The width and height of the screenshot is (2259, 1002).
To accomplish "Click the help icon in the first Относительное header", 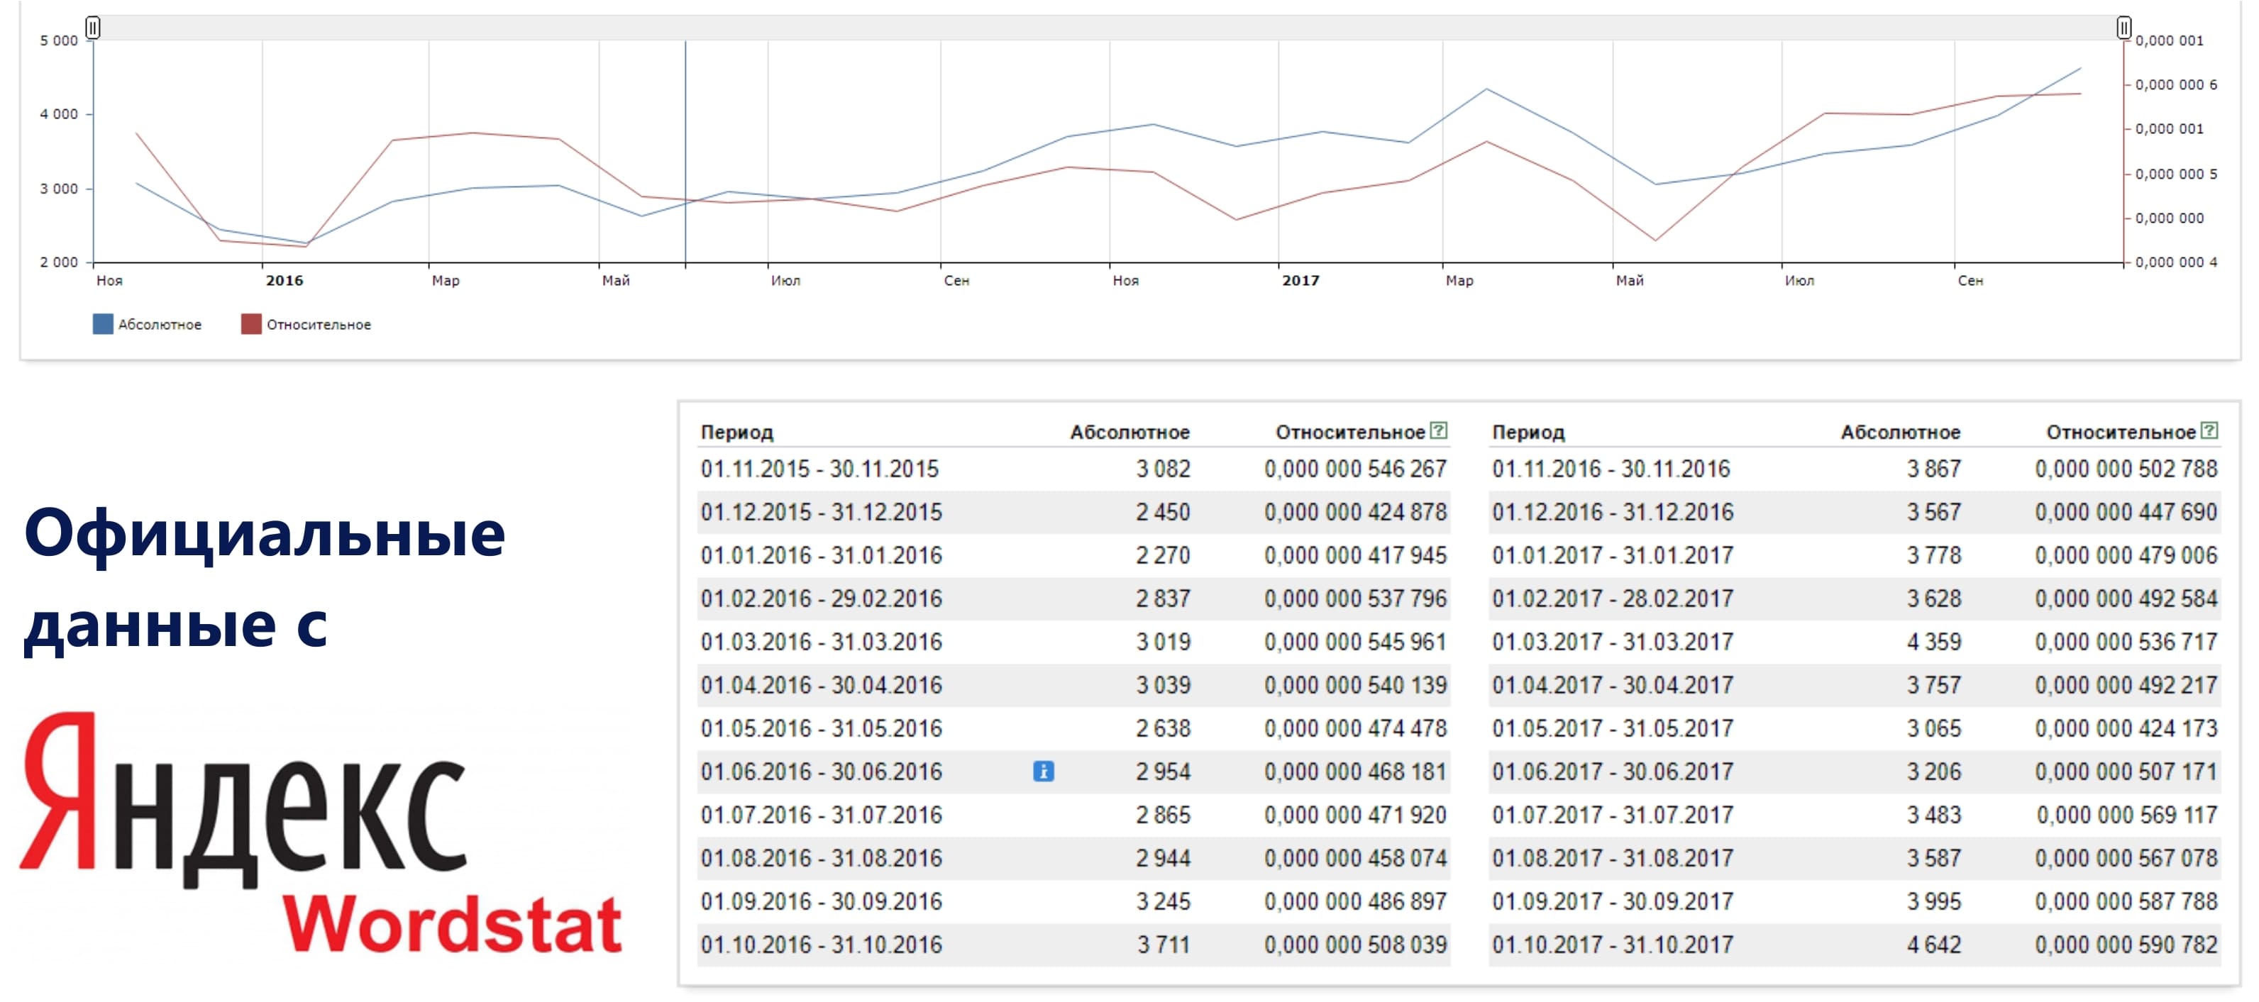I will pyautogui.click(x=1438, y=430).
